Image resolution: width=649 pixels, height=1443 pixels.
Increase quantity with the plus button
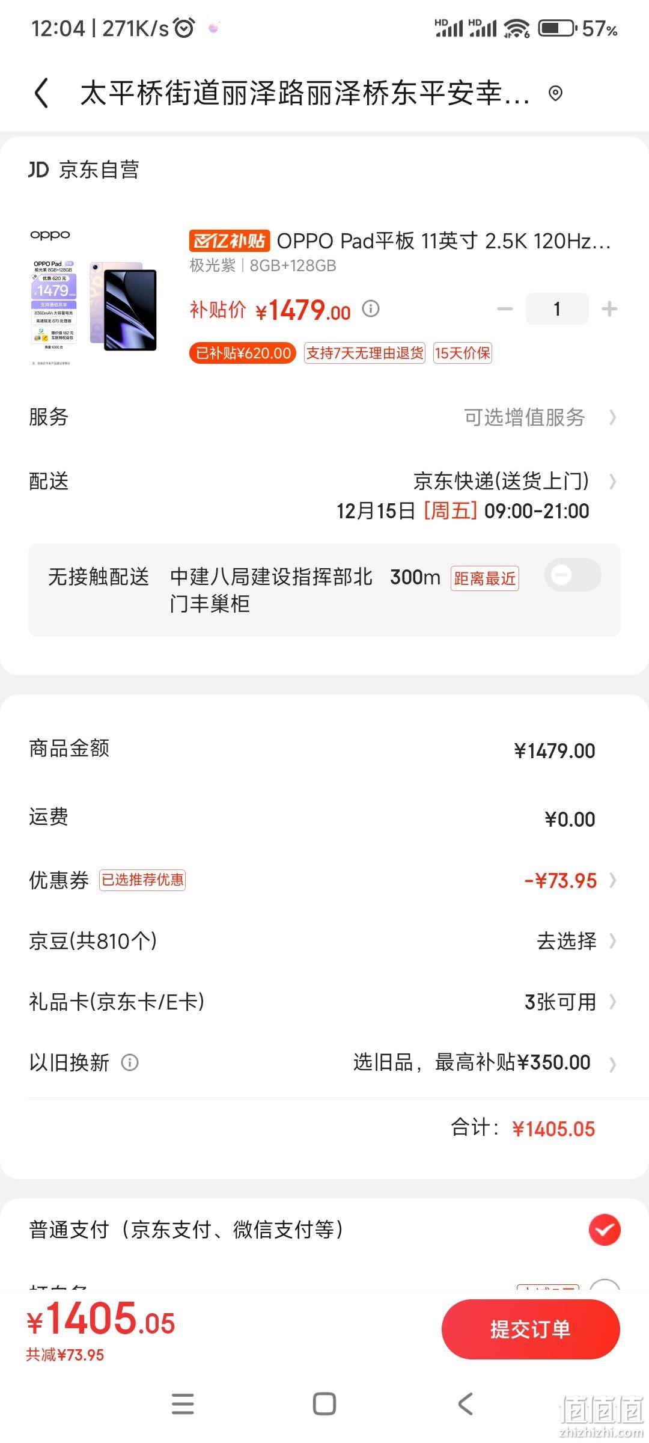click(x=609, y=309)
